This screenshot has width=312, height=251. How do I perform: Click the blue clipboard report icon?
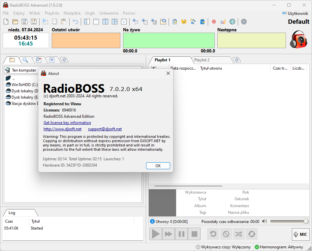tap(202, 21)
